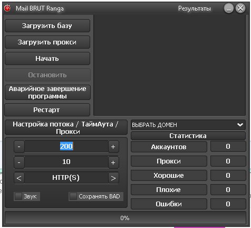Screen dimensions: 251x228
Task: Click the Mail BRUT Ranga window title
Action: click(x=40, y=8)
